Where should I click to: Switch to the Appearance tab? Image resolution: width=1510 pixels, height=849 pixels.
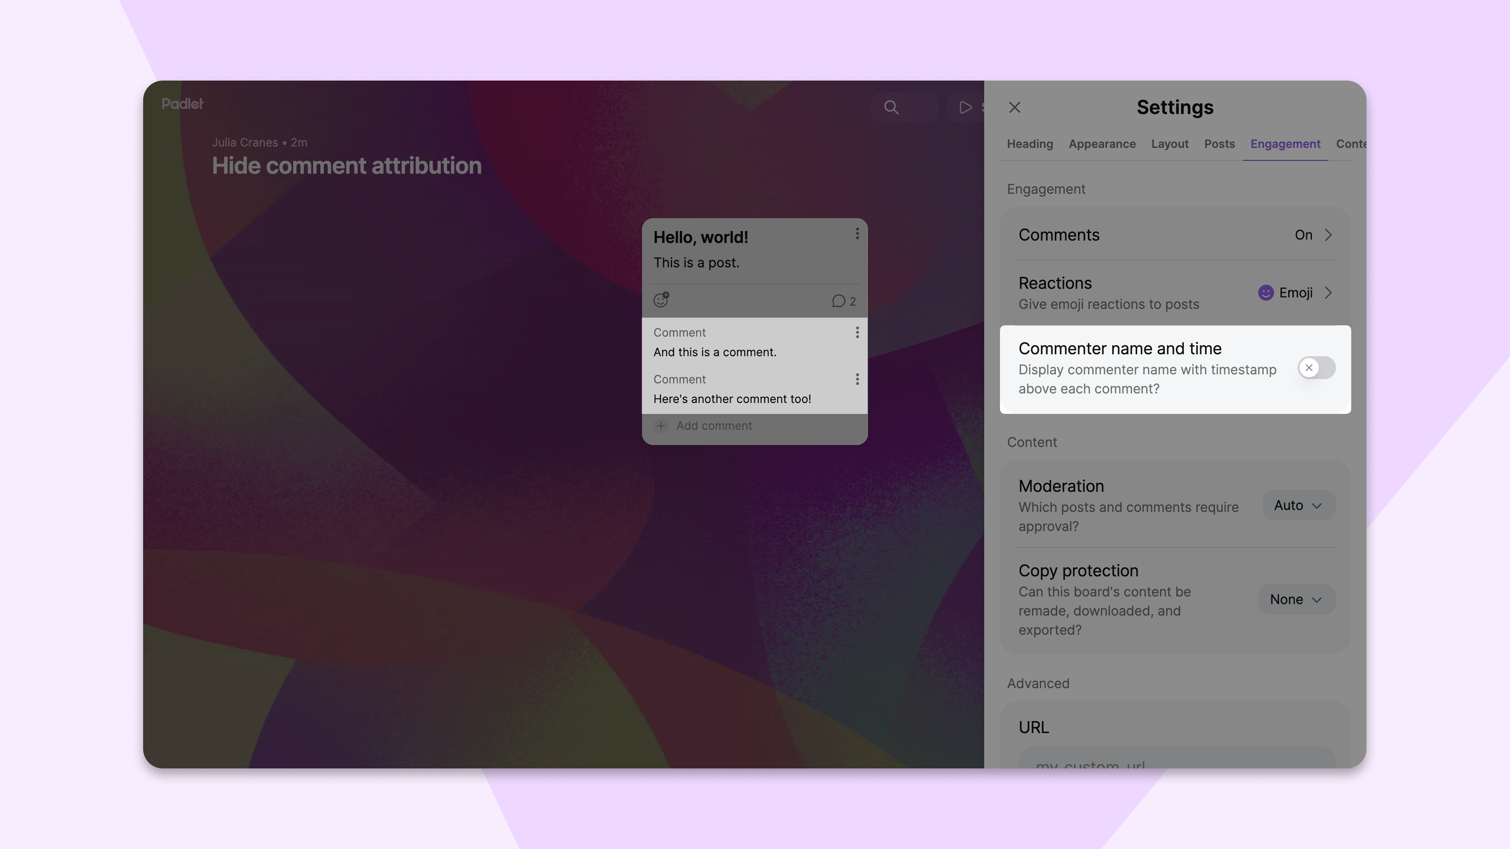tap(1102, 144)
